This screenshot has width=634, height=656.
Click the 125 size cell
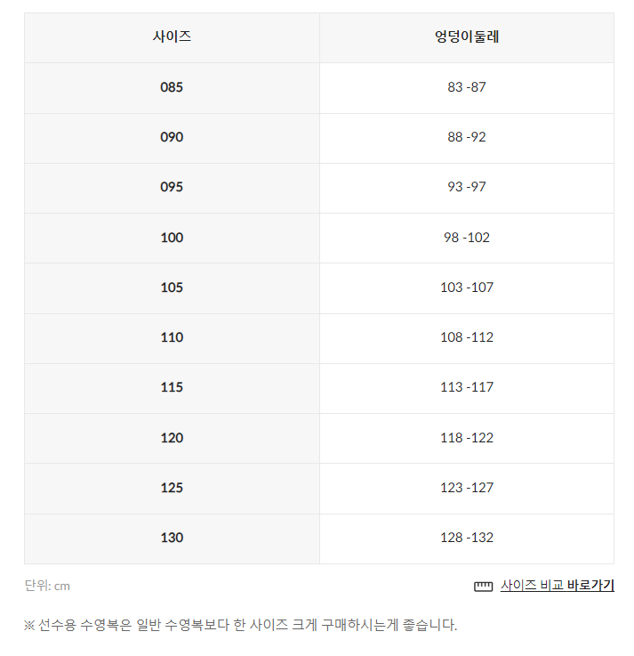[172, 488]
